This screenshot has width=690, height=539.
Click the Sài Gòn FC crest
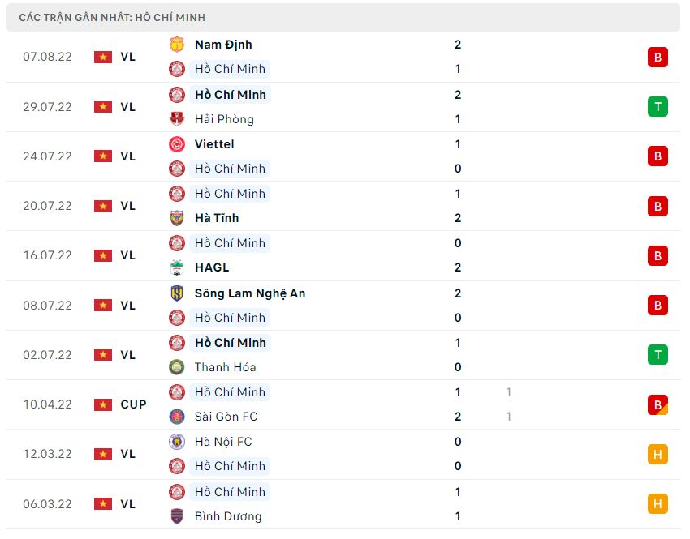click(176, 417)
